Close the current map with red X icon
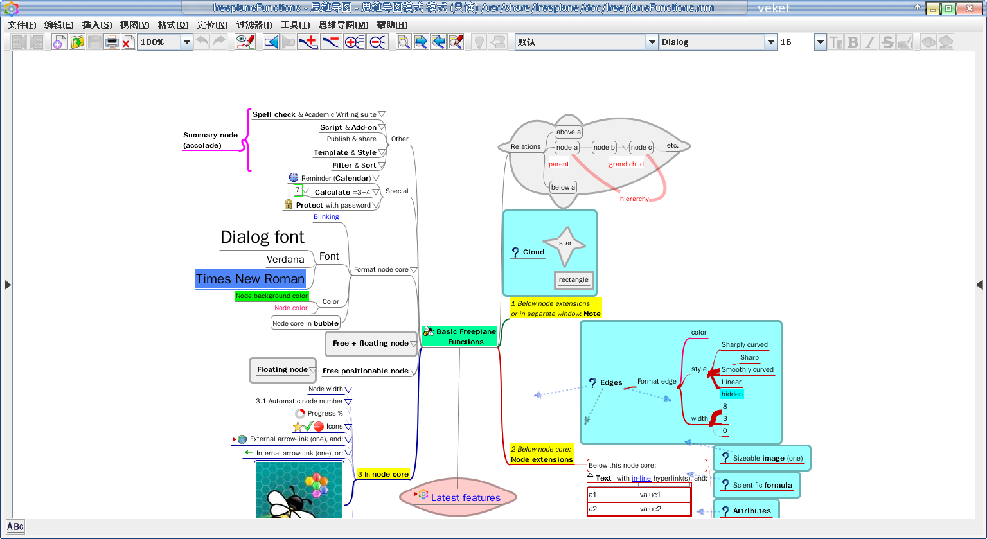The image size is (987, 539). pos(128,42)
